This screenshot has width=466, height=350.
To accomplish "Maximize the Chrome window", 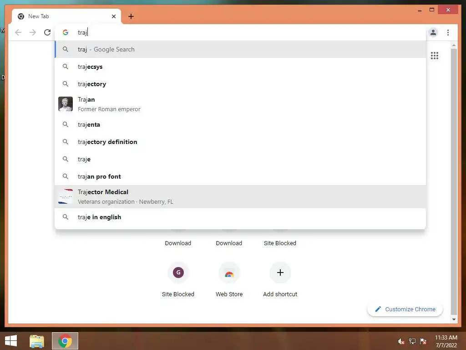I will [432, 10].
